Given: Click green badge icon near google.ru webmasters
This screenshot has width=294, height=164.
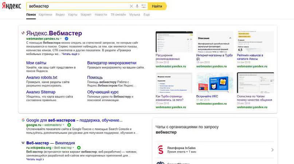Looking at the screenshot, I should pyautogui.click(x=69, y=125).
